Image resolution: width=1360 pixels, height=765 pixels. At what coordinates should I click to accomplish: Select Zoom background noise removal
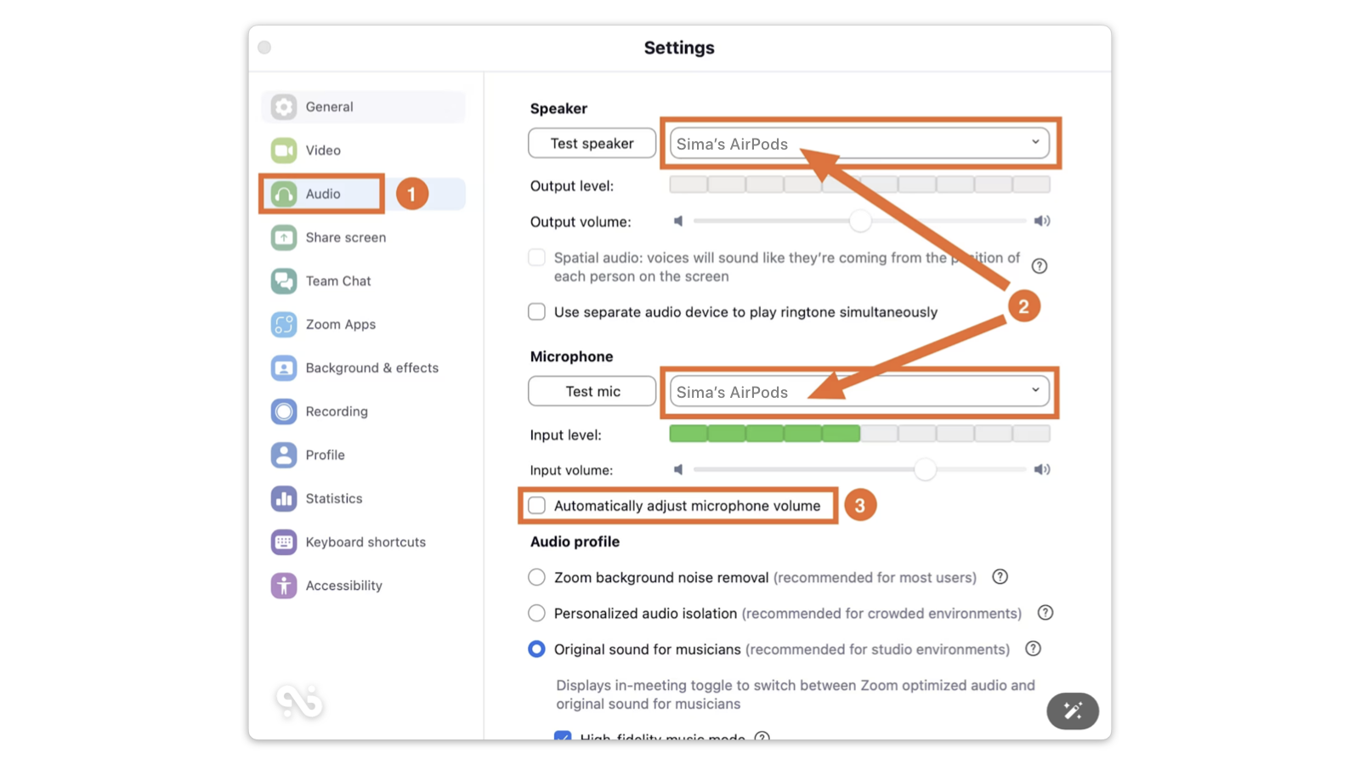[x=536, y=577]
